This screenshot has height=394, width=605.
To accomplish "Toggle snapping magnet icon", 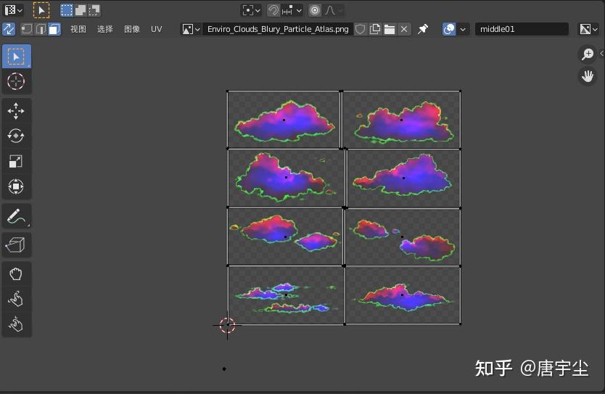I will (273, 10).
